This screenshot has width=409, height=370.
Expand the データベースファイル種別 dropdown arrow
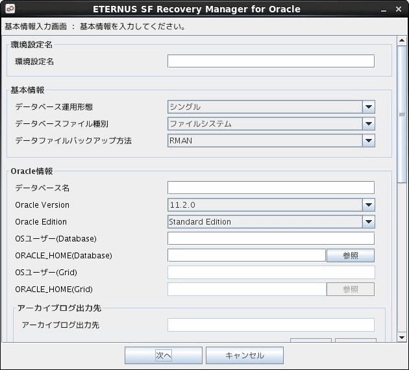pos(369,124)
